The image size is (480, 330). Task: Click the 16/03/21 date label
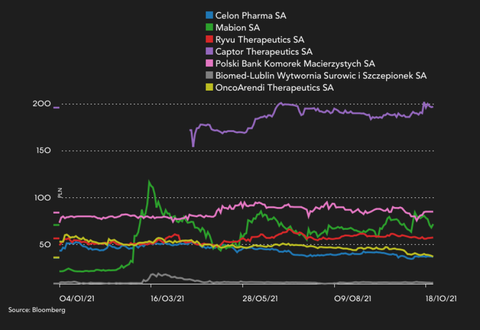click(167, 299)
